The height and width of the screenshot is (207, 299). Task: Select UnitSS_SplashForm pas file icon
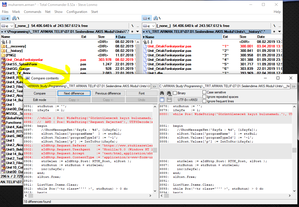click(x=3, y=64)
